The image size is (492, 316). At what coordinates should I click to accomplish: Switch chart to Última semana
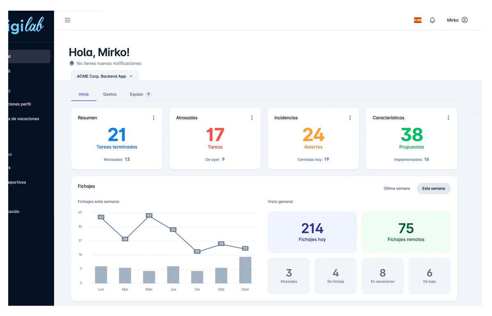396,189
